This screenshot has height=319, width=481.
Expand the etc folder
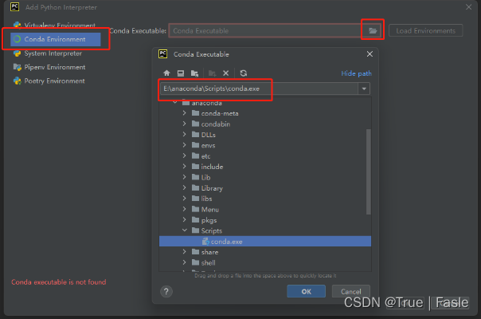184,156
